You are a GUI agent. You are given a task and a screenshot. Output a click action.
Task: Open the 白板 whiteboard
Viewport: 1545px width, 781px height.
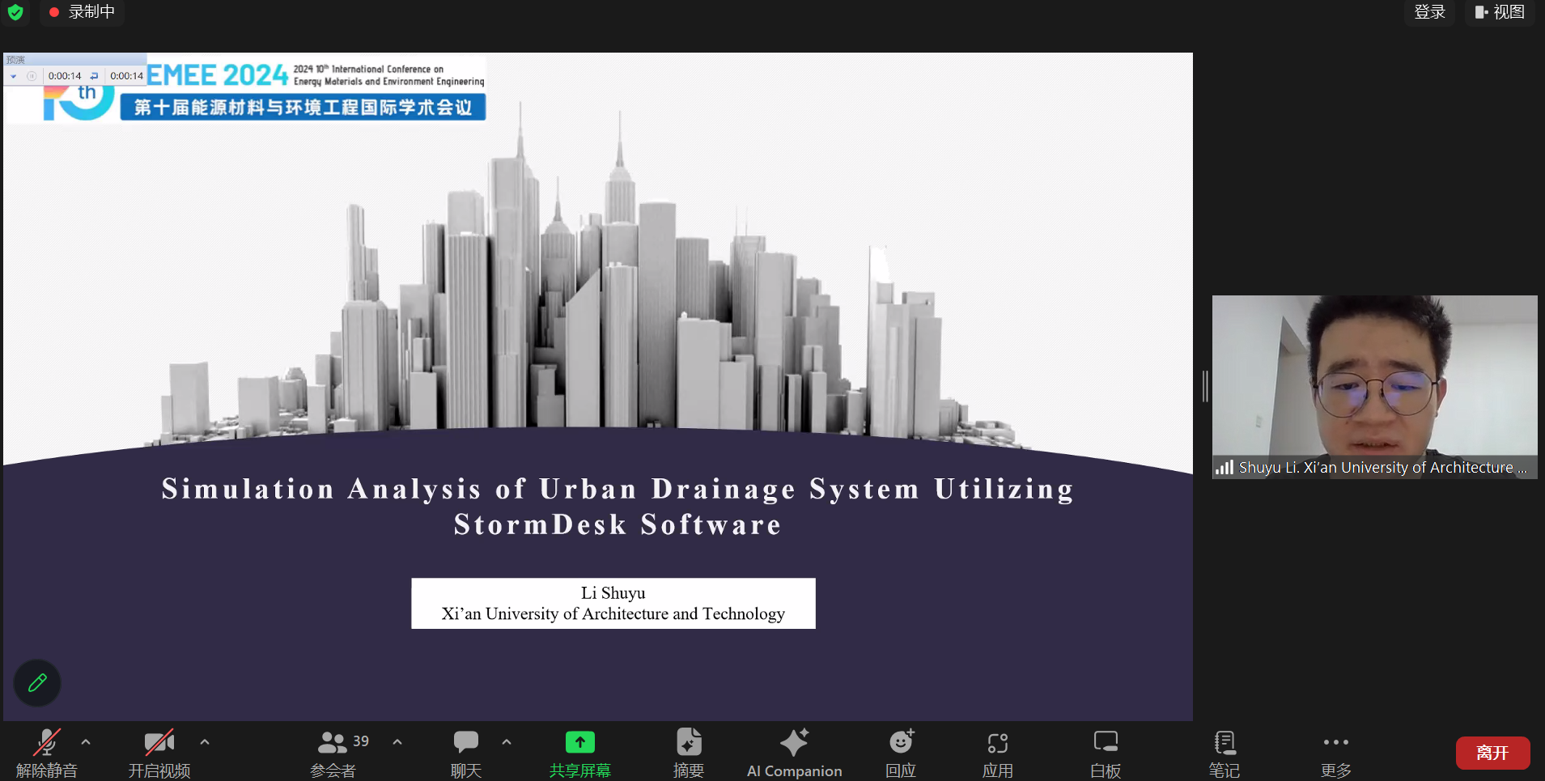[1106, 753]
